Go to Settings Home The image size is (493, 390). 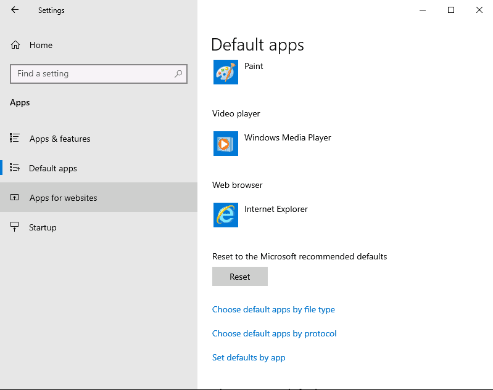[x=99, y=45]
